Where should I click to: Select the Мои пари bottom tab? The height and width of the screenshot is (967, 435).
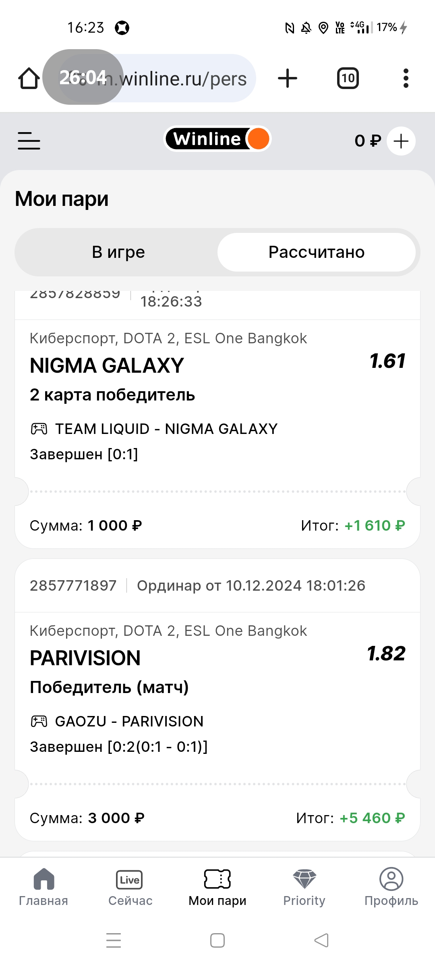pyautogui.click(x=217, y=887)
